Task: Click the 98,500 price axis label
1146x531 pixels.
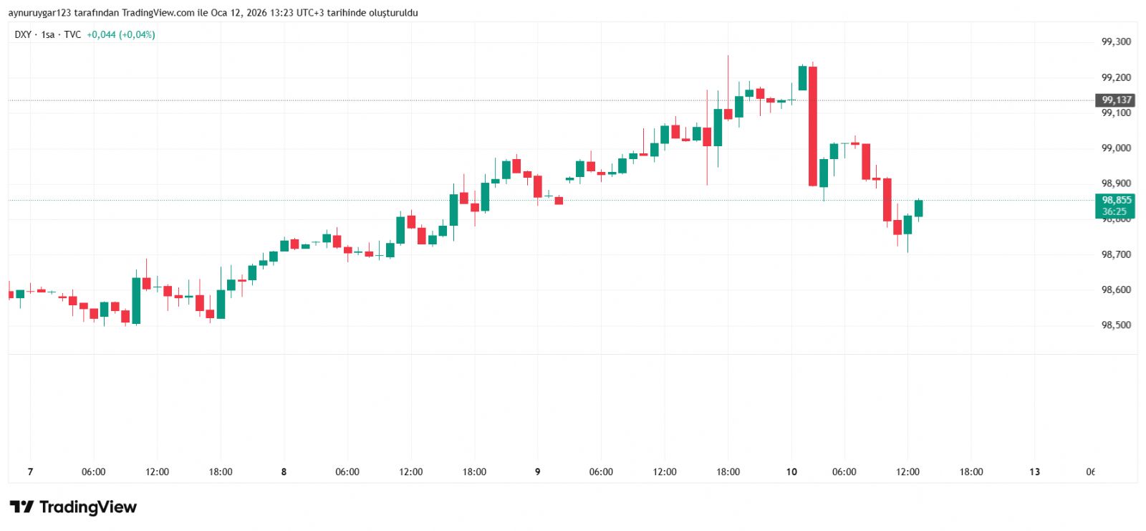Action: (1116, 325)
